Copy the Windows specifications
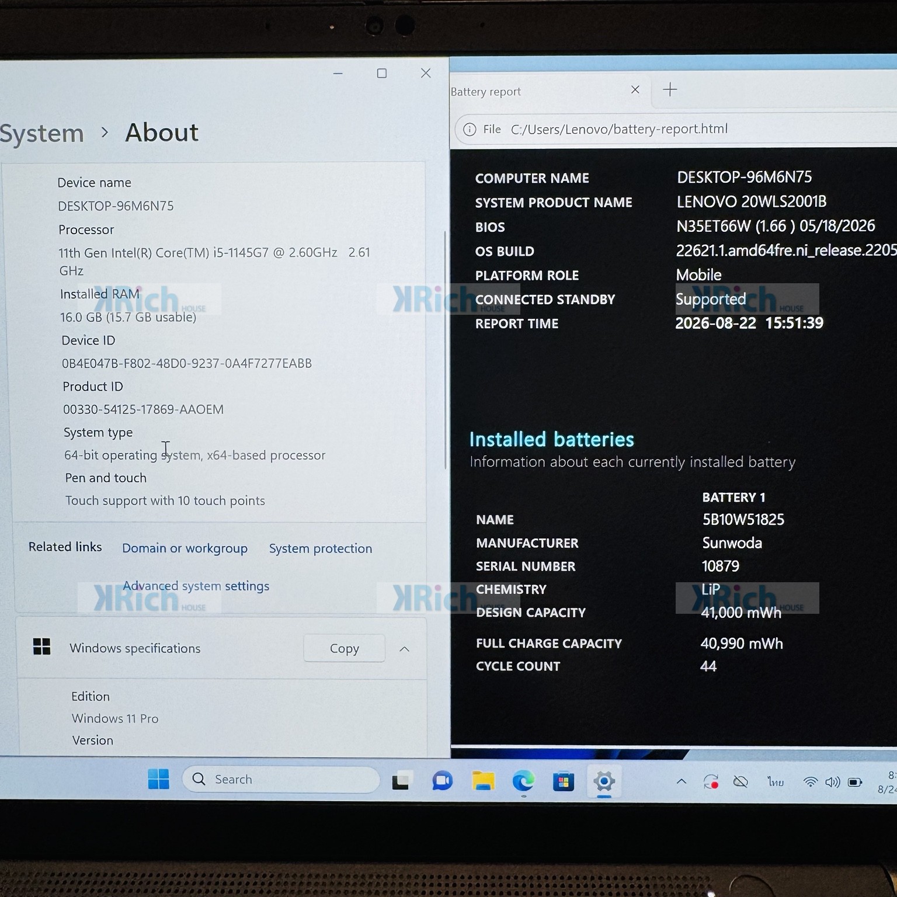 (x=344, y=648)
